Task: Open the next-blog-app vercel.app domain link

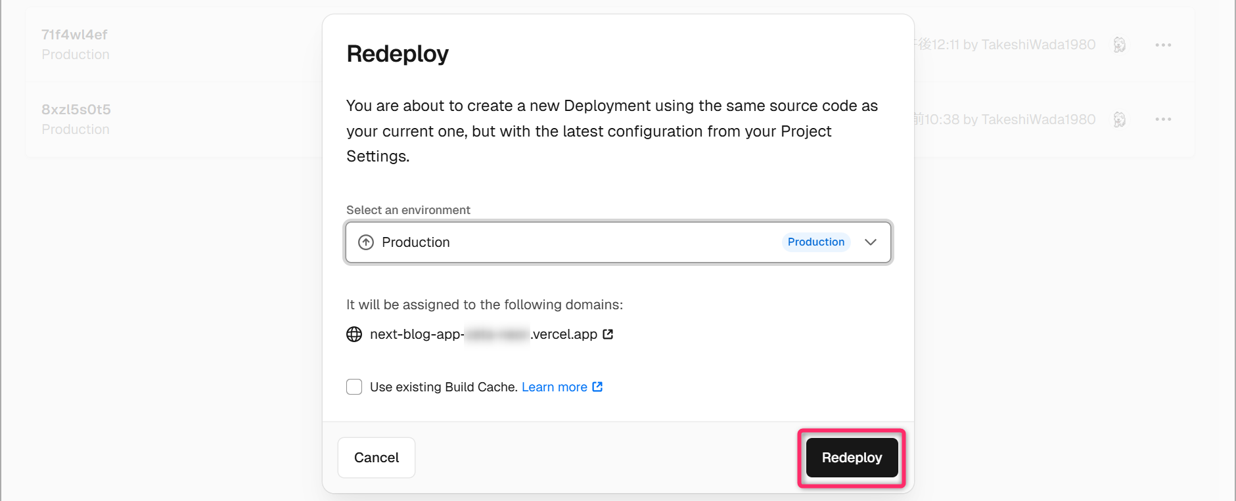Action: pos(483,334)
